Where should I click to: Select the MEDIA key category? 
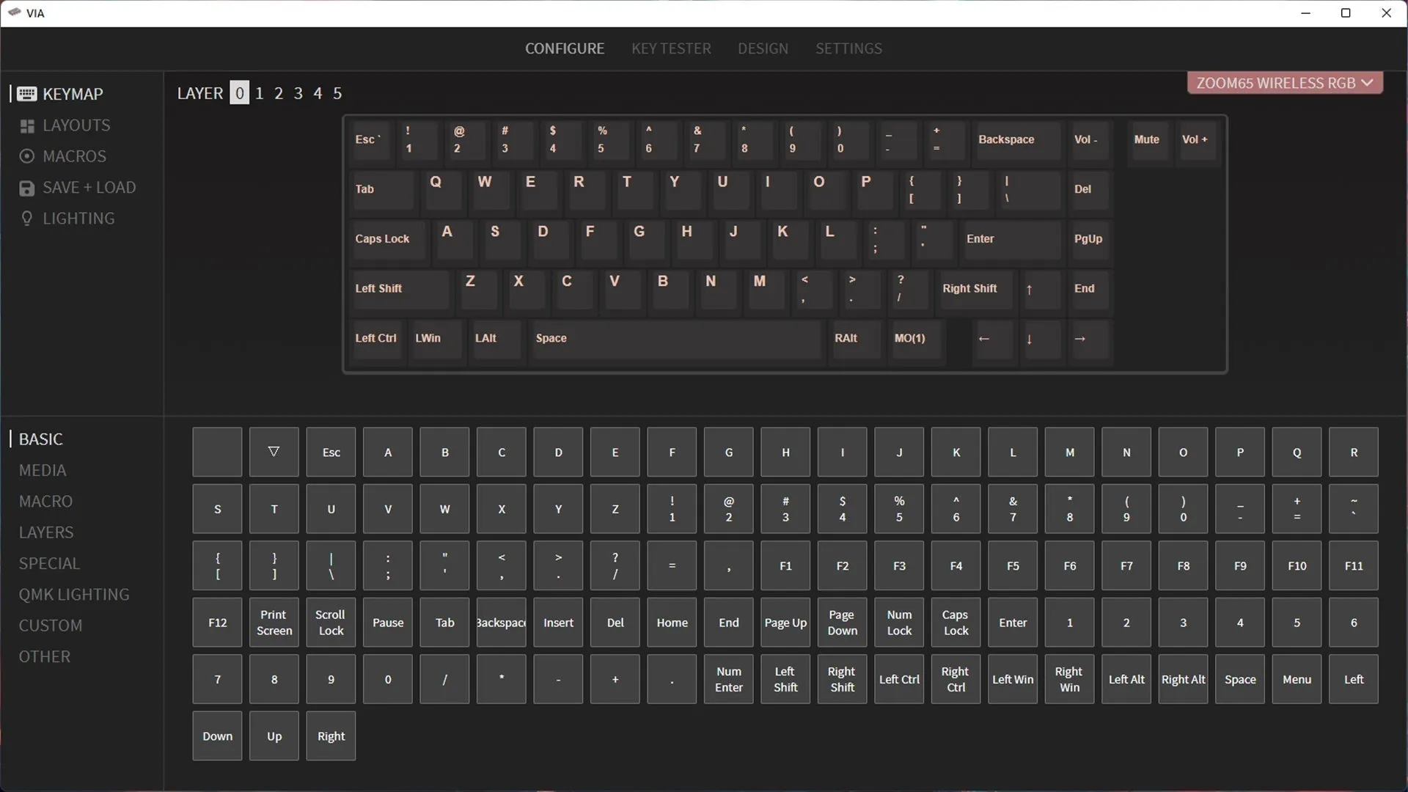point(43,469)
